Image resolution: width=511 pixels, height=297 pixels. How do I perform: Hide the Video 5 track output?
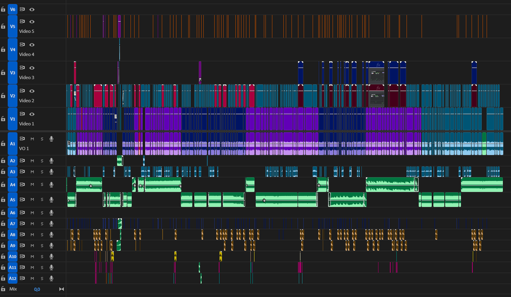(x=32, y=21)
